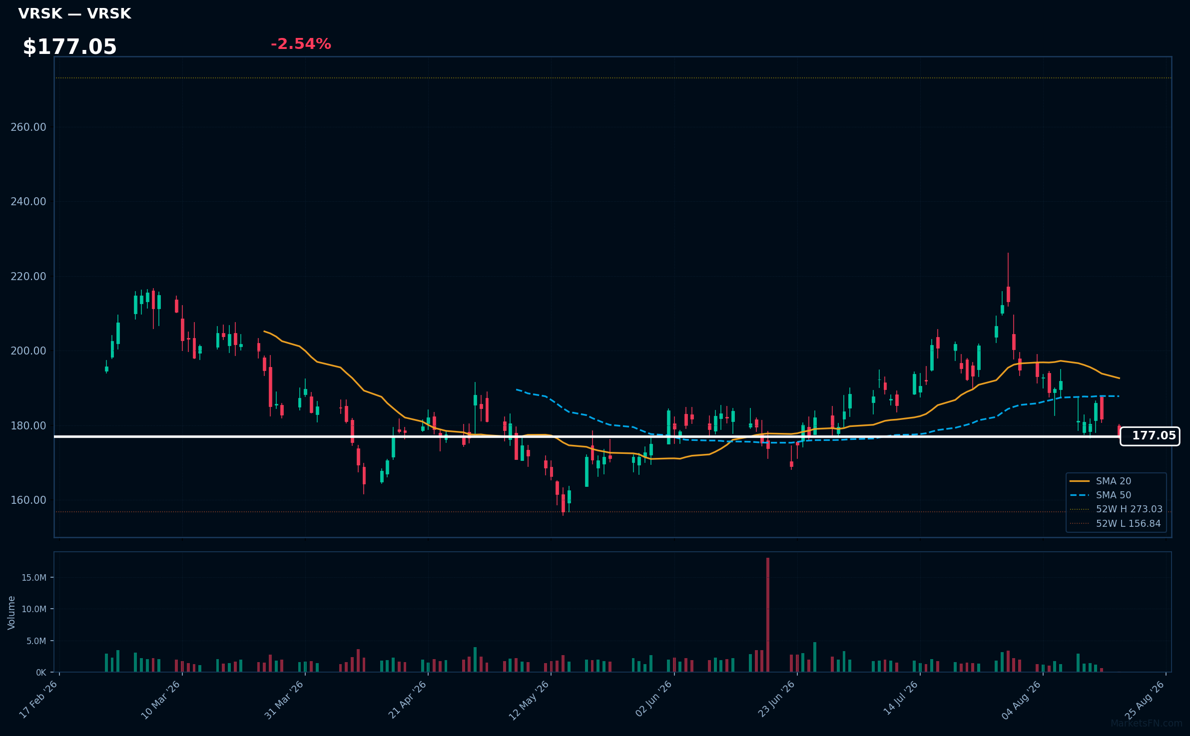The image size is (1190, 736).
Task: Select the $177.05 current price header
Action: tap(70, 47)
